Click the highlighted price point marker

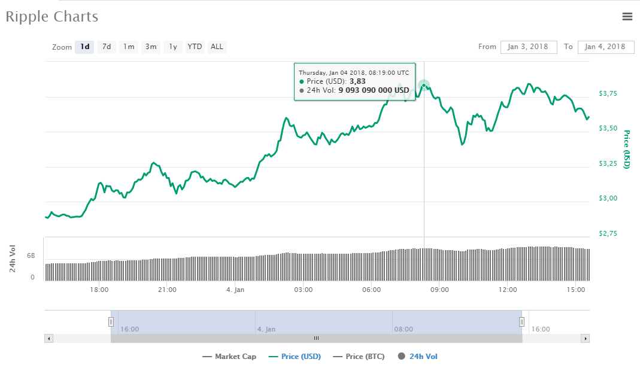point(424,85)
